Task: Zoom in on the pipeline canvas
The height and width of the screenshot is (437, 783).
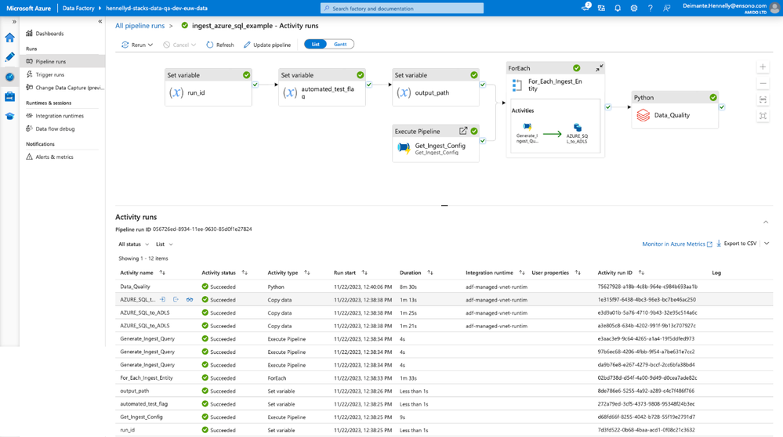Action: [x=763, y=67]
